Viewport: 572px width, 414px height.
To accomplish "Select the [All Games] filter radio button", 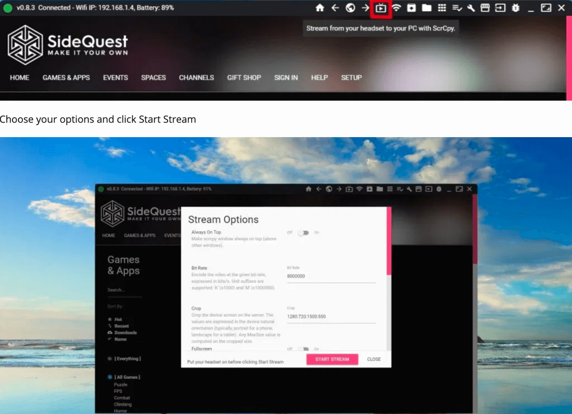I will [x=110, y=377].
